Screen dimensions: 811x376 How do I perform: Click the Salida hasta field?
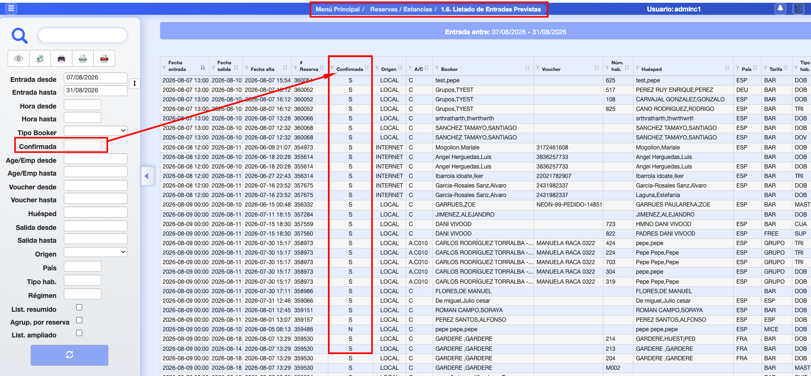[96, 238]
